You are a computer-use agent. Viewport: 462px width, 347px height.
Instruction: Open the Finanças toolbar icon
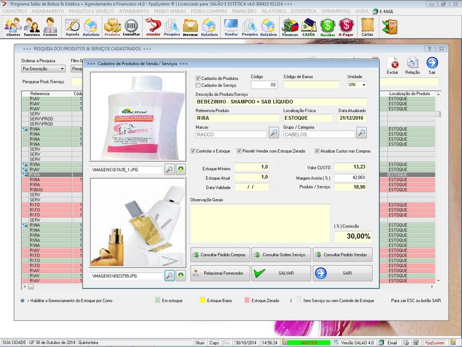[290, 27]
